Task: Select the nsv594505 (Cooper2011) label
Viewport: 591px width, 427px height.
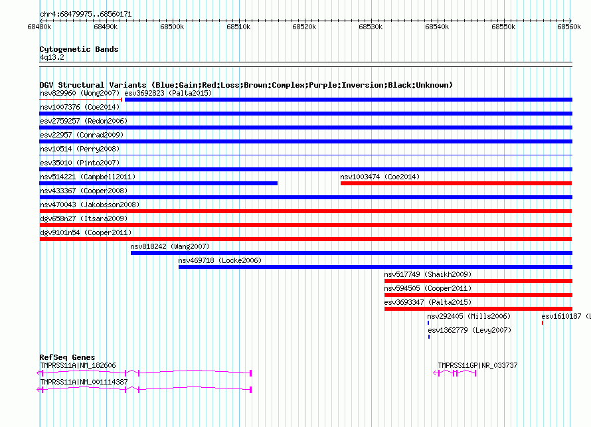Action: point(428,288)
